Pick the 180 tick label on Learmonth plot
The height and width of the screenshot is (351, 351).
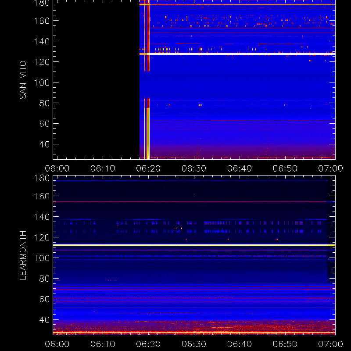tap(42, 178)
